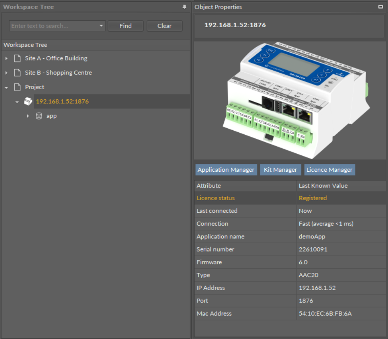Click the Site B document icon

17,73
